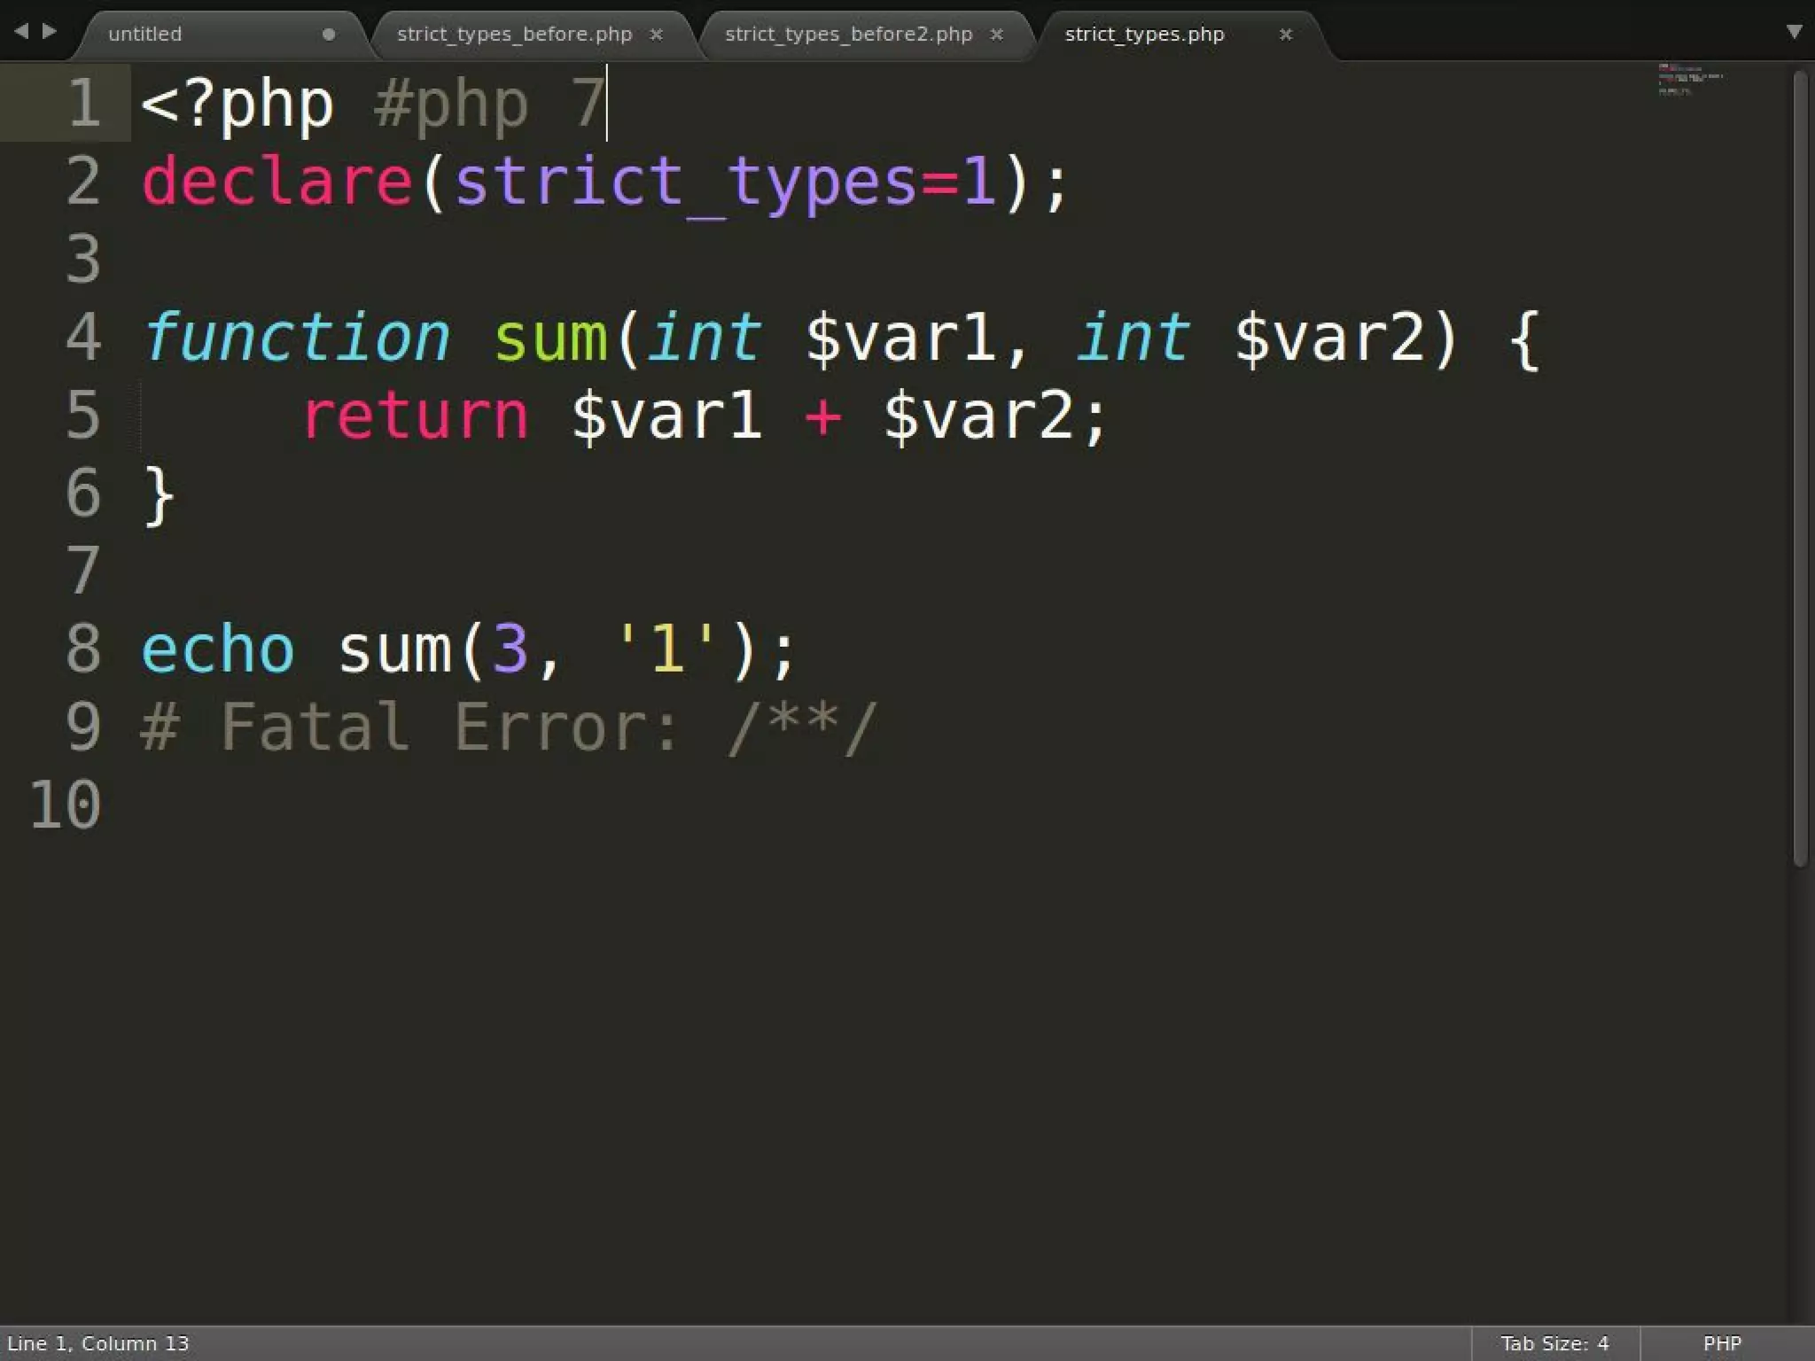The height and width of the screenshot is (1361, 1815).
Task: Close the strict_types_before.php tab
Action: [656, 35]
